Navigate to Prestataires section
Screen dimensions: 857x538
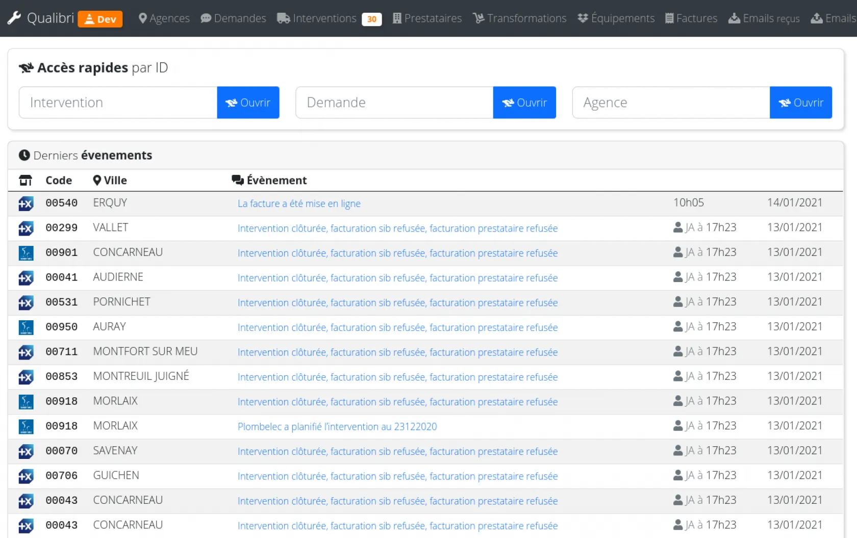(x=427, y=18)
